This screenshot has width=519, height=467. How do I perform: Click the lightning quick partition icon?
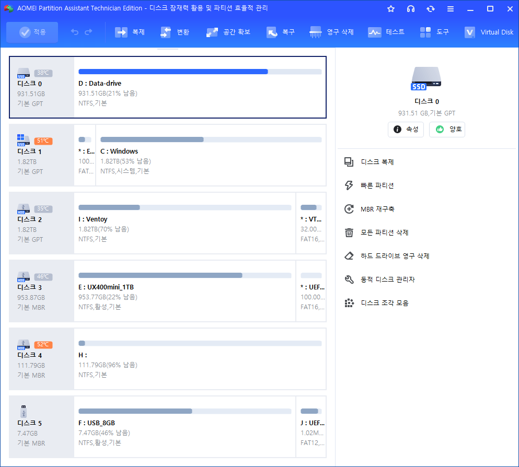[349, 185]
